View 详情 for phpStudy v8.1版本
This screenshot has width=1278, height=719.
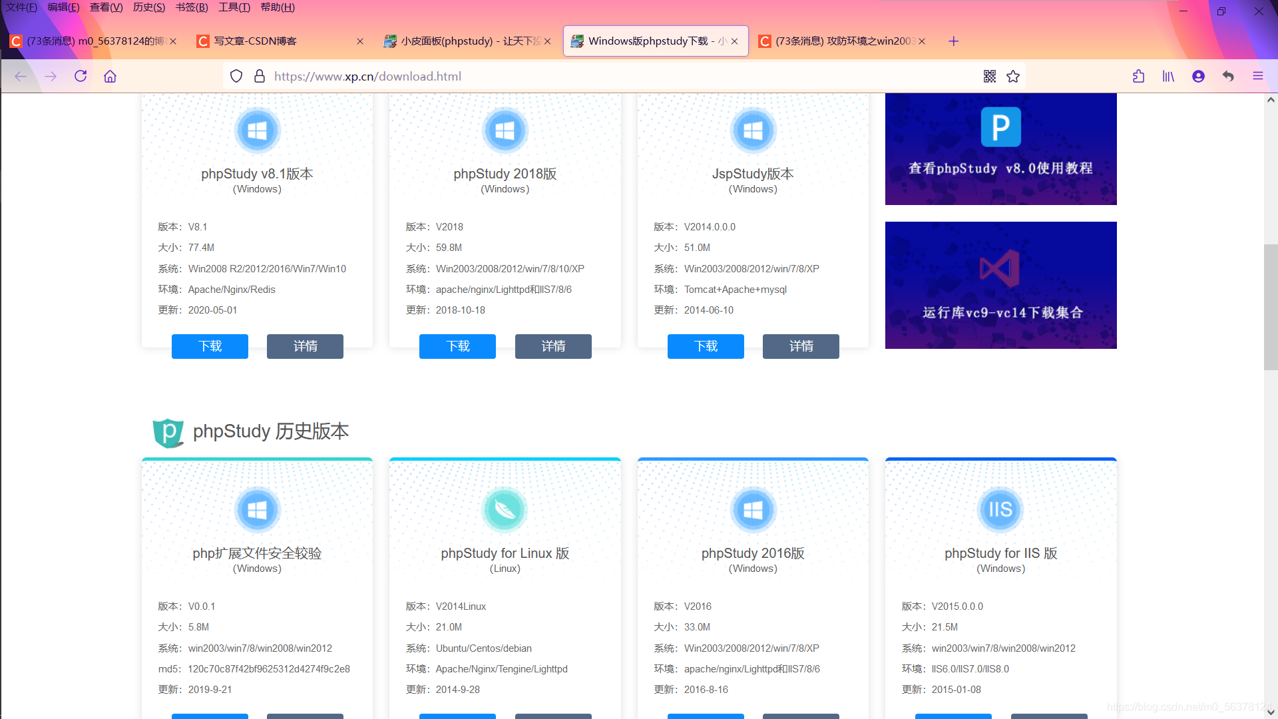pyautogui.click(x=305, y=346)
